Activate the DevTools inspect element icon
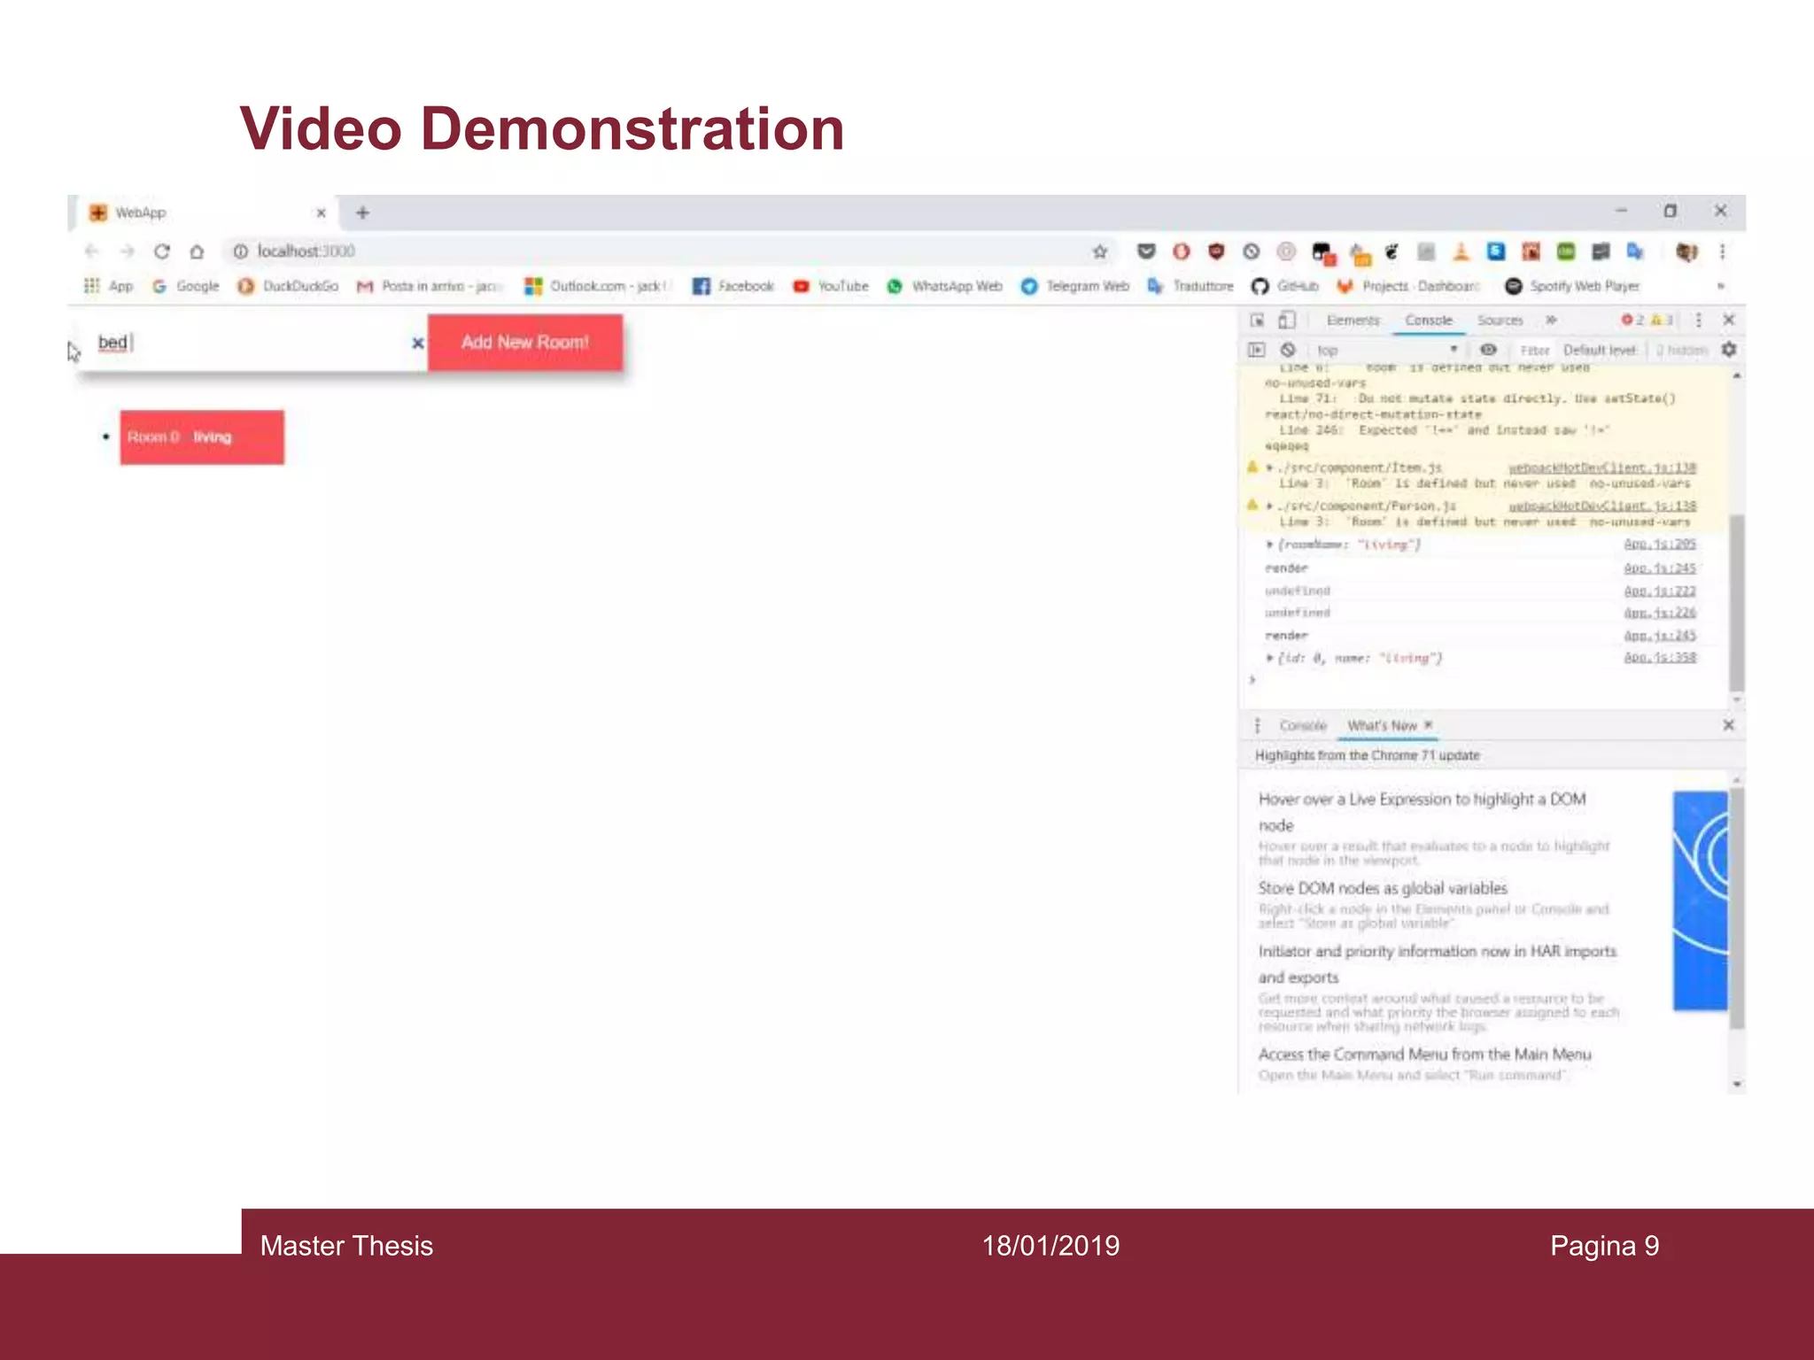1814x1360 pixels. [1257, 321]
